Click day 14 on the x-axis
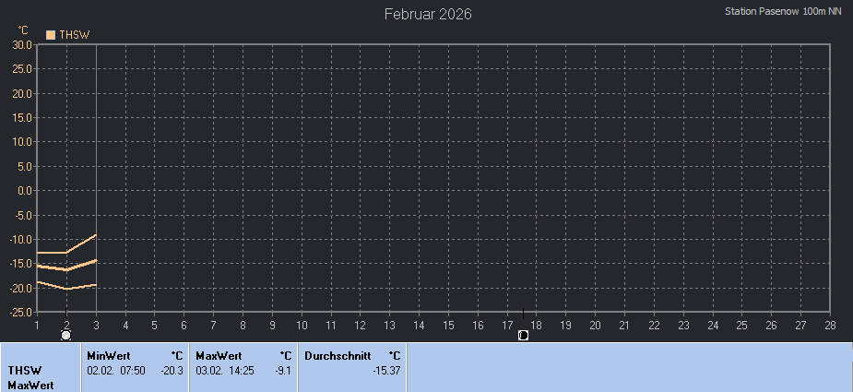The image size is (853, 392). click(419, 325)
